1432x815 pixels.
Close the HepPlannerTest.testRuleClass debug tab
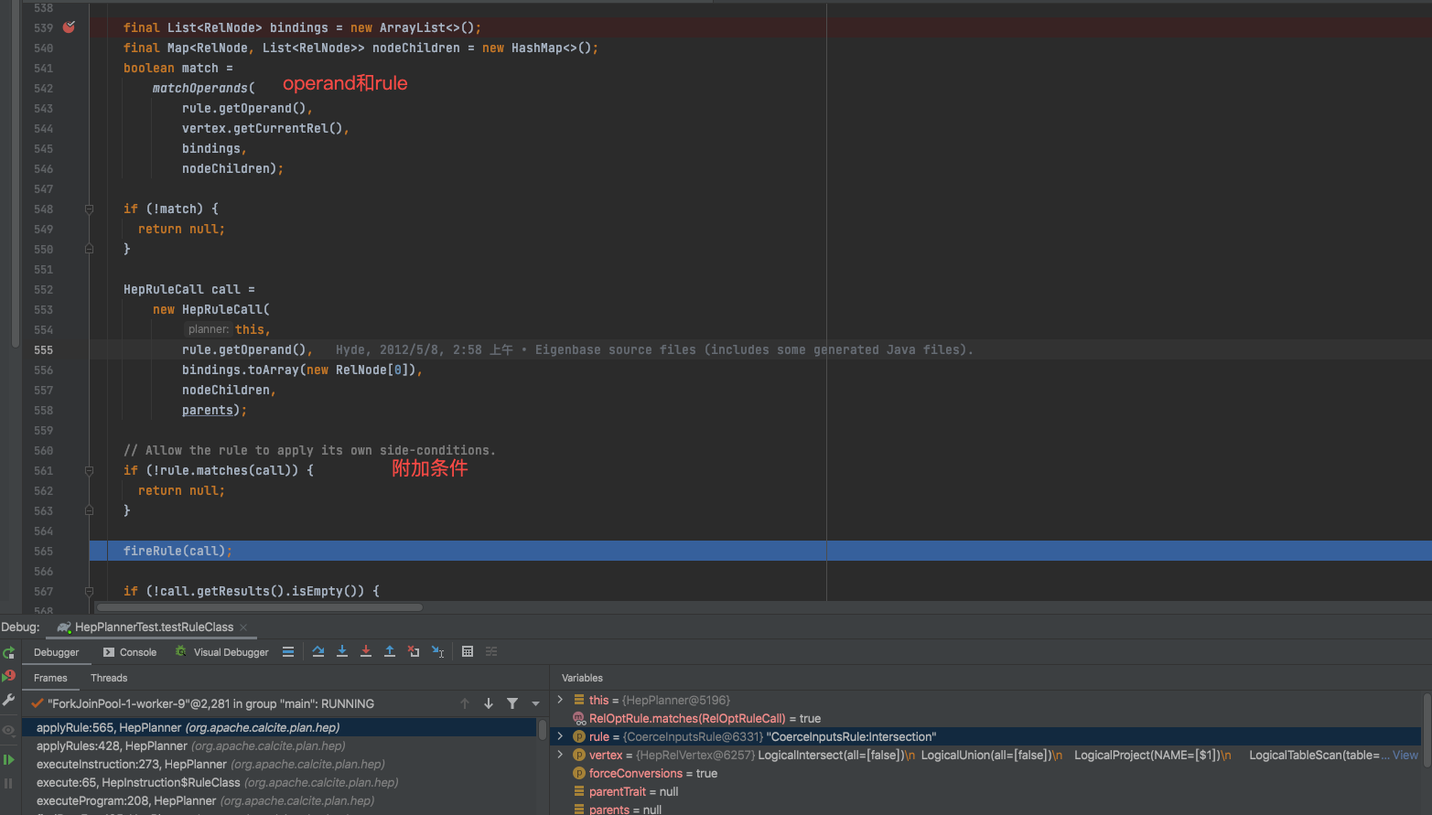click(243, 627)
